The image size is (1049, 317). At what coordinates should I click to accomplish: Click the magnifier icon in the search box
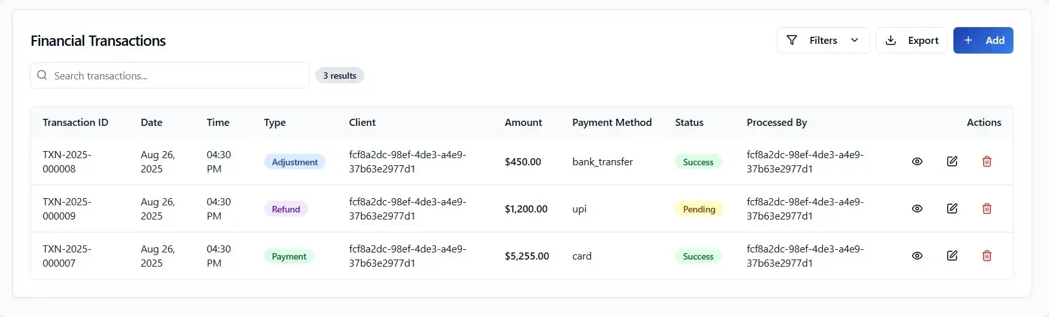click(x=42, y=76)
